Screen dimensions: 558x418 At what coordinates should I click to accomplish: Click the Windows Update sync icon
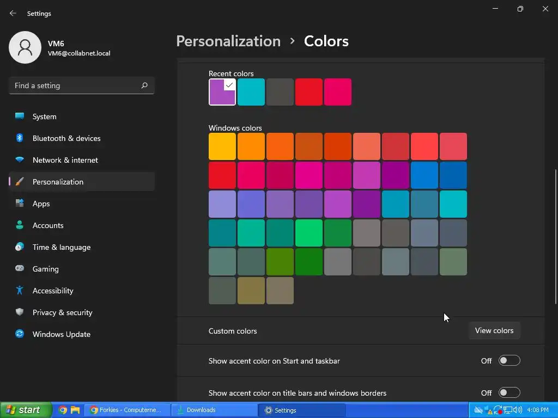pyautogui.click(x=20, y=334)
